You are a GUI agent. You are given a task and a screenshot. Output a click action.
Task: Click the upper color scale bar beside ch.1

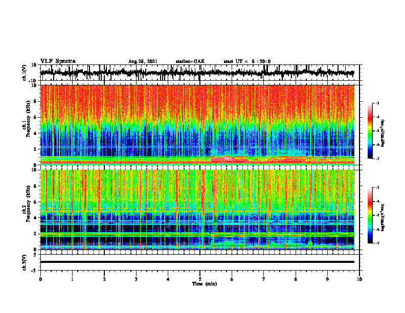[x=370, y=131]
